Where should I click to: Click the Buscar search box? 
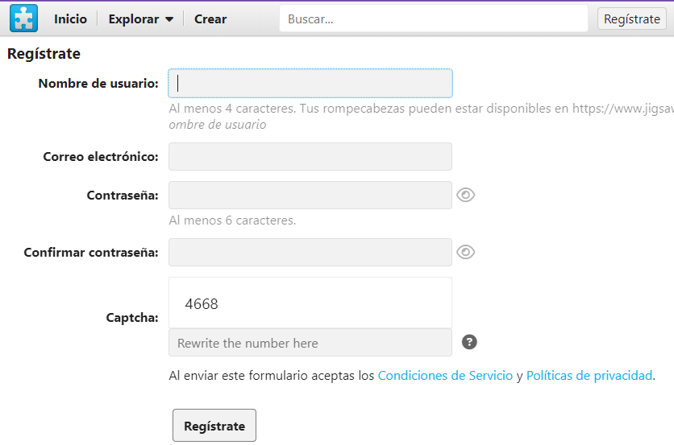[x=433, y=19]
